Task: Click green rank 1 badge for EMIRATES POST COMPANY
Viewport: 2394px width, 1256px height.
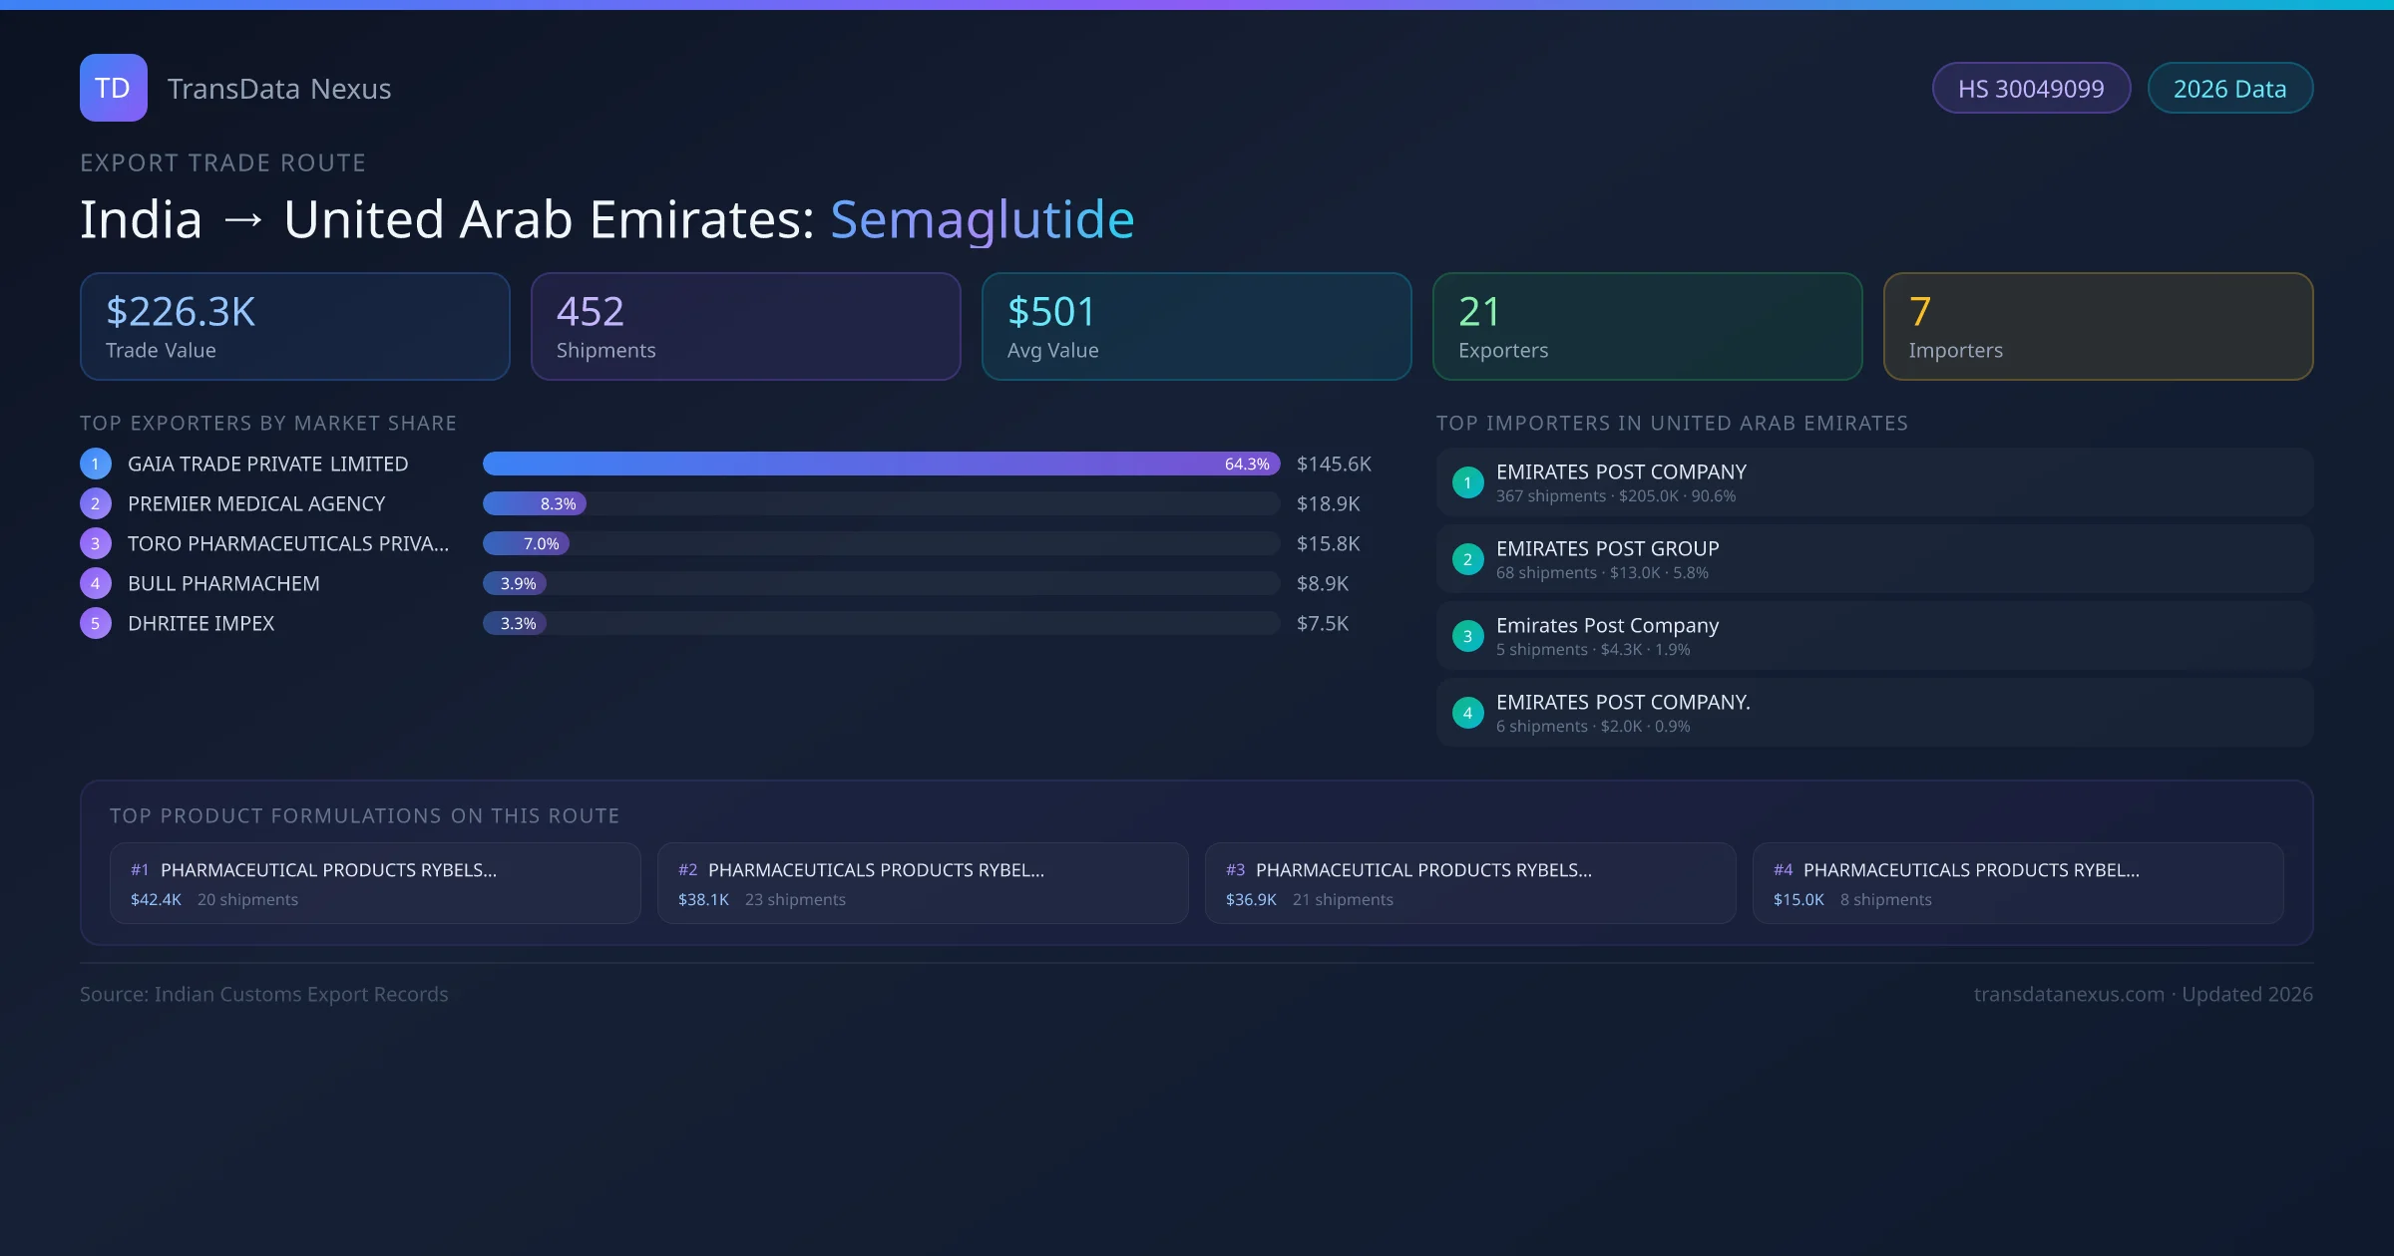Action: click(1467, 482)
